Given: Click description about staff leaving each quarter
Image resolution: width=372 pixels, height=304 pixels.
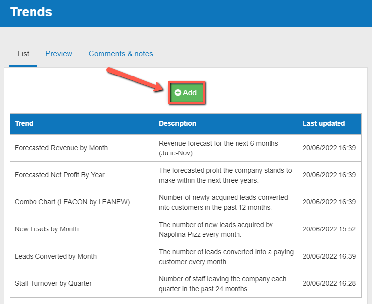Looking at the screenshot, I should pos(223,284).
